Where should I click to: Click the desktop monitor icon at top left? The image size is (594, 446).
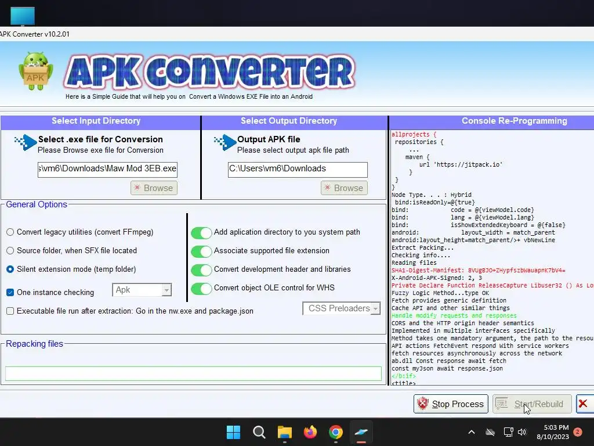(x=23, y=16)
